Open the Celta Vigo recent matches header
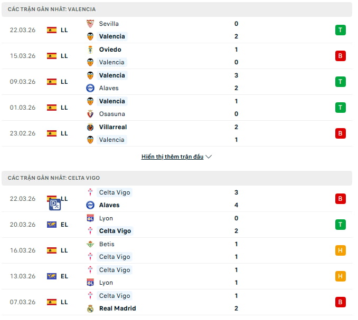Image resolution: width=358 pixels, height=320 pixels. 54,178
